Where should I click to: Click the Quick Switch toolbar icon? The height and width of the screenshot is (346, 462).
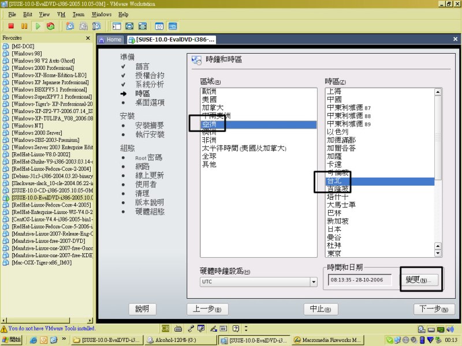142,26
